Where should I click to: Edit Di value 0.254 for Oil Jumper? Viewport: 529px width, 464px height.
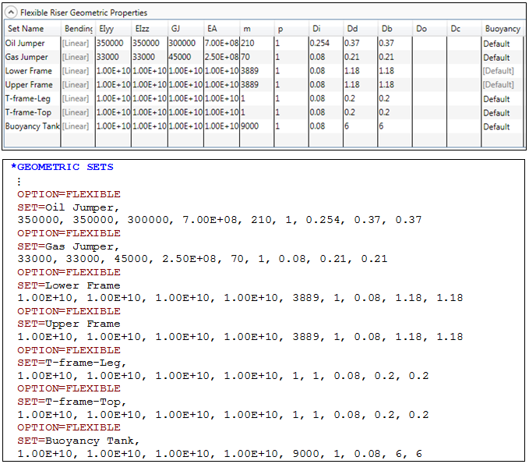(x=326, y=43)
